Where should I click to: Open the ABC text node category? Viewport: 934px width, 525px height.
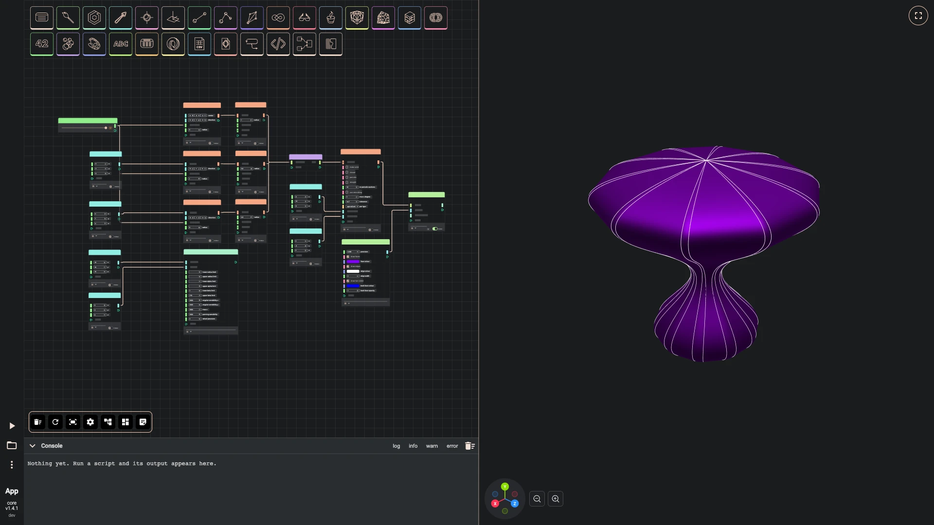[121, 44]
